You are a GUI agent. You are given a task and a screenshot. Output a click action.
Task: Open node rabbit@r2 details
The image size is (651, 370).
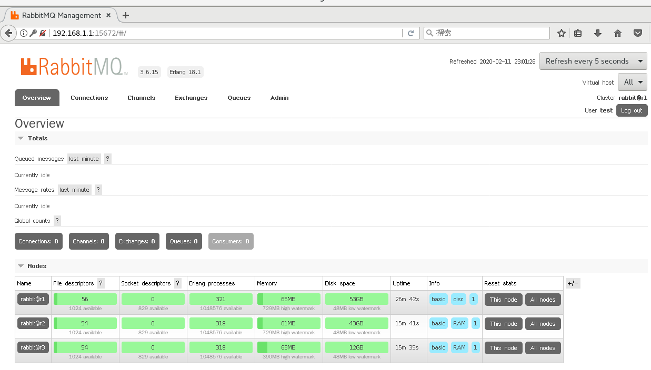click(x=33, y=323)
